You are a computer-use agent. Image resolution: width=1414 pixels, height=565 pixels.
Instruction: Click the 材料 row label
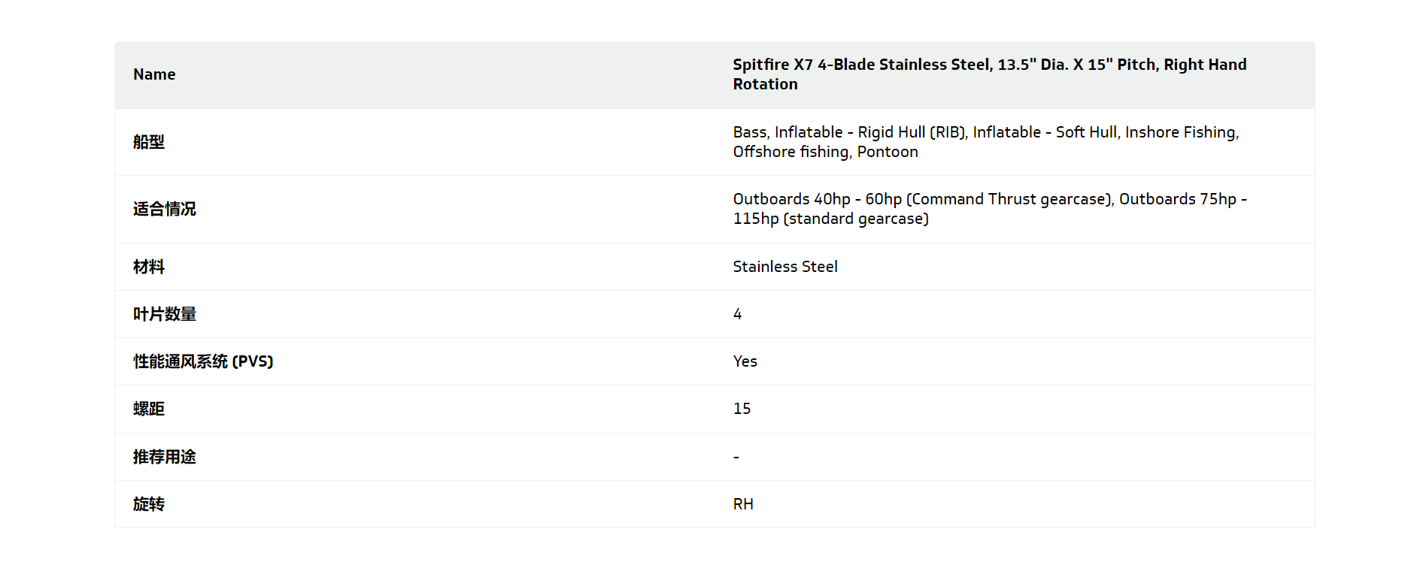[149, 267]
